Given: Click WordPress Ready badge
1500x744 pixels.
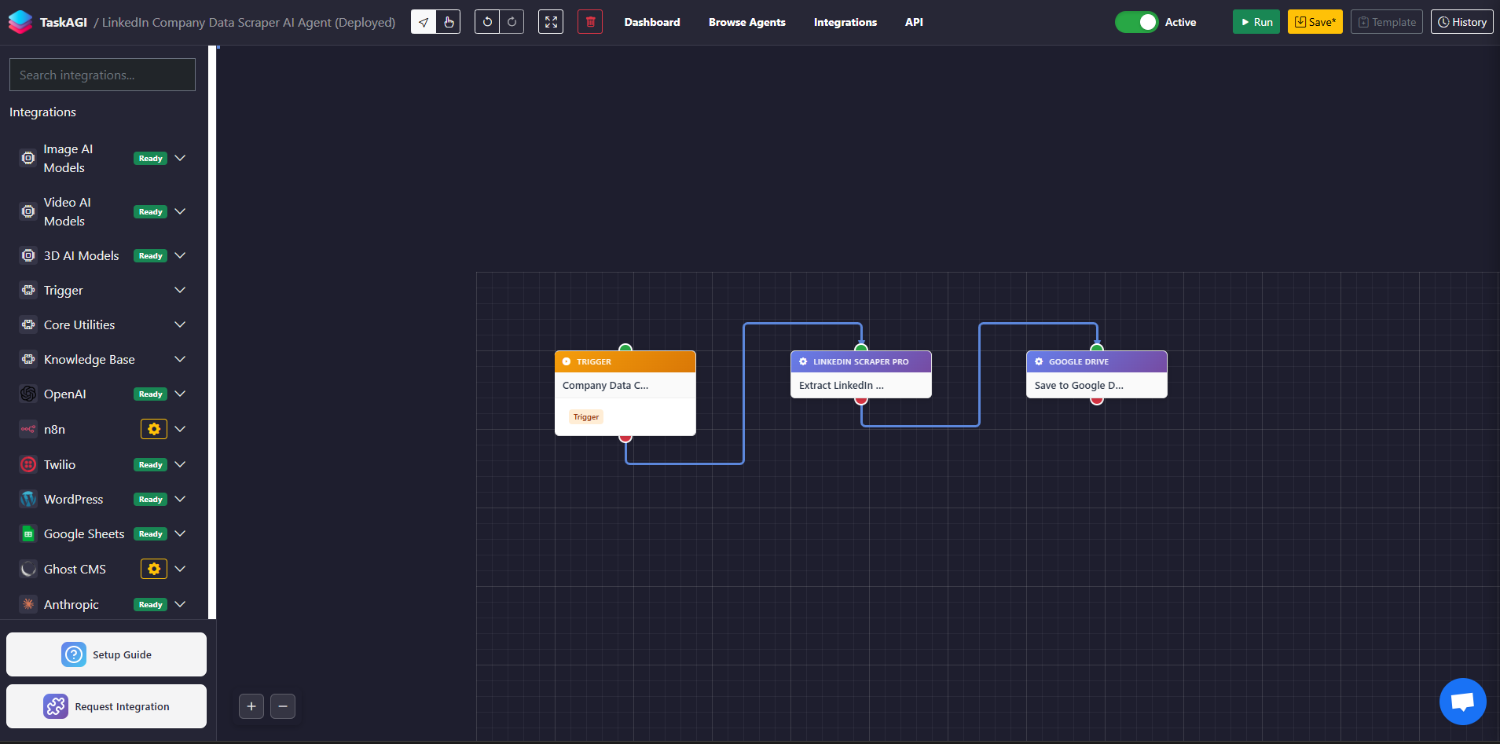Looking at the screenshot, I should pyautogui.click(x=150, y=499).
